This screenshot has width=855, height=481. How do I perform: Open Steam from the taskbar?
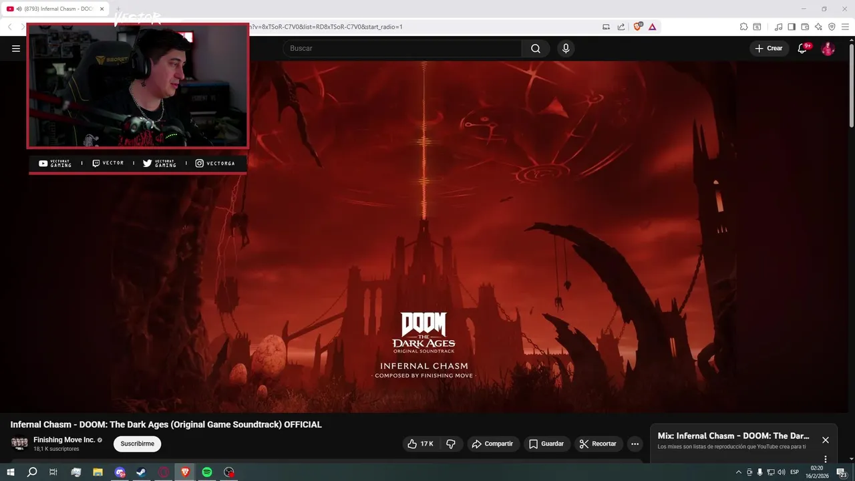click(142, 472)
